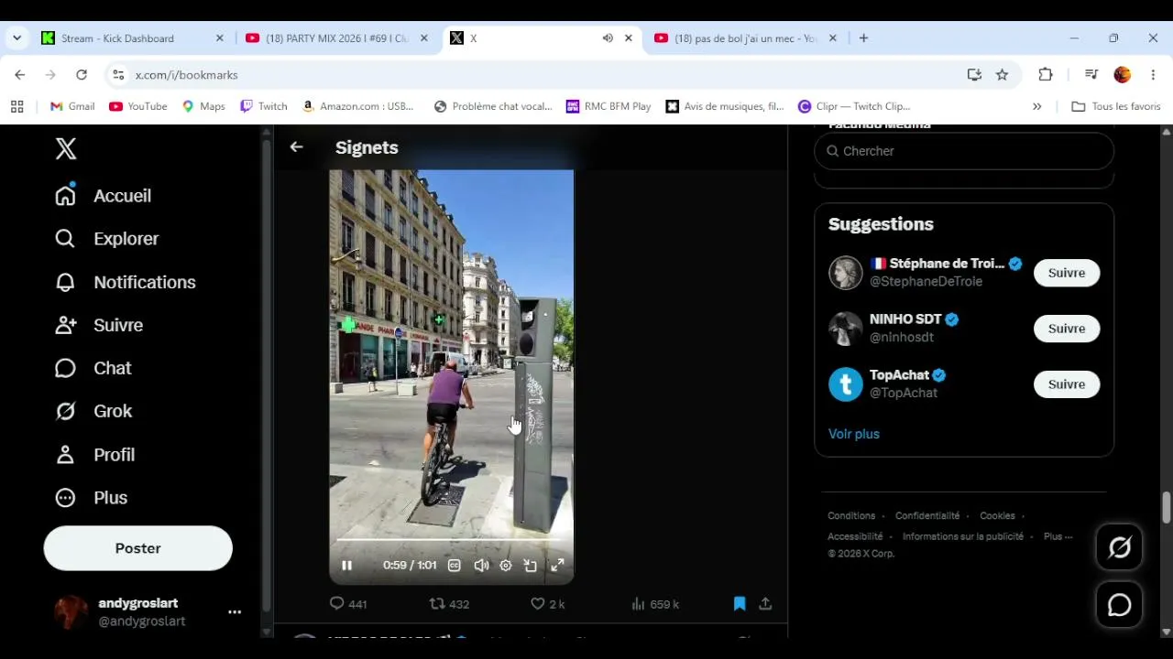The image size is (1173, 659).
Task: Open Notifications in the sidebar
Action: coord(125,282)
